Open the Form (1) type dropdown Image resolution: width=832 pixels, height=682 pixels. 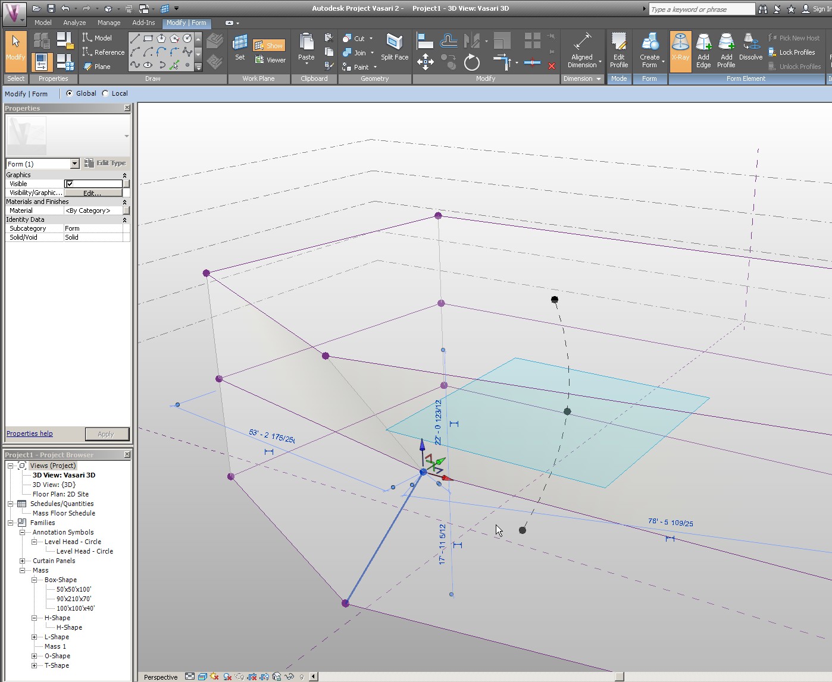click(74, 164)
